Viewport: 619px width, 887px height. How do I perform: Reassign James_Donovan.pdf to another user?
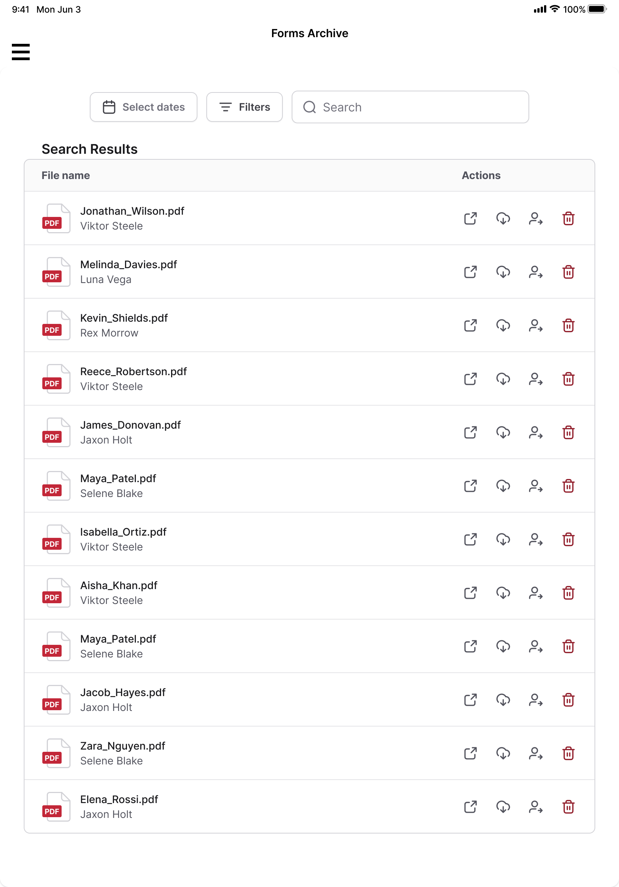pyautogui.click(x=536, y=433)
